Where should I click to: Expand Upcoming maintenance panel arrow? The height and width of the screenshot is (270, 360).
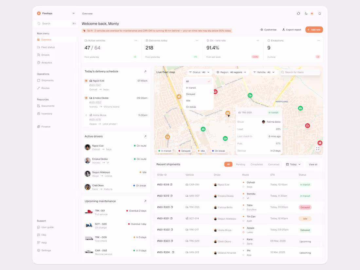coord(145,201)
